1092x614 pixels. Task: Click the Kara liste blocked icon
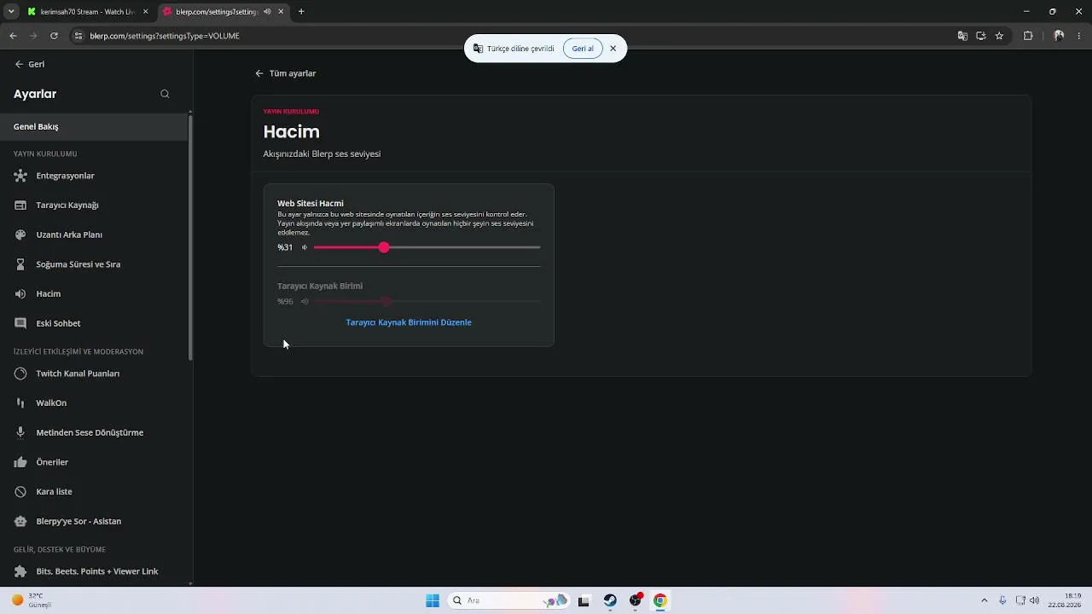tap(20, 491)
